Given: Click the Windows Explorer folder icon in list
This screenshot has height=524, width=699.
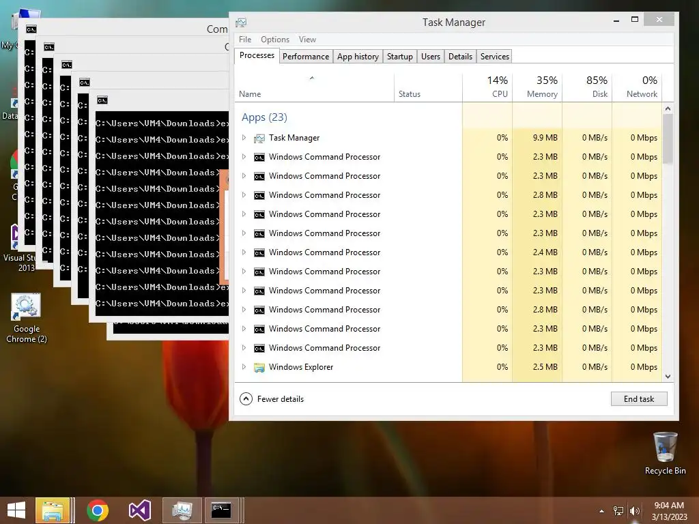Looking at the screenshot, I should [259, 367].
